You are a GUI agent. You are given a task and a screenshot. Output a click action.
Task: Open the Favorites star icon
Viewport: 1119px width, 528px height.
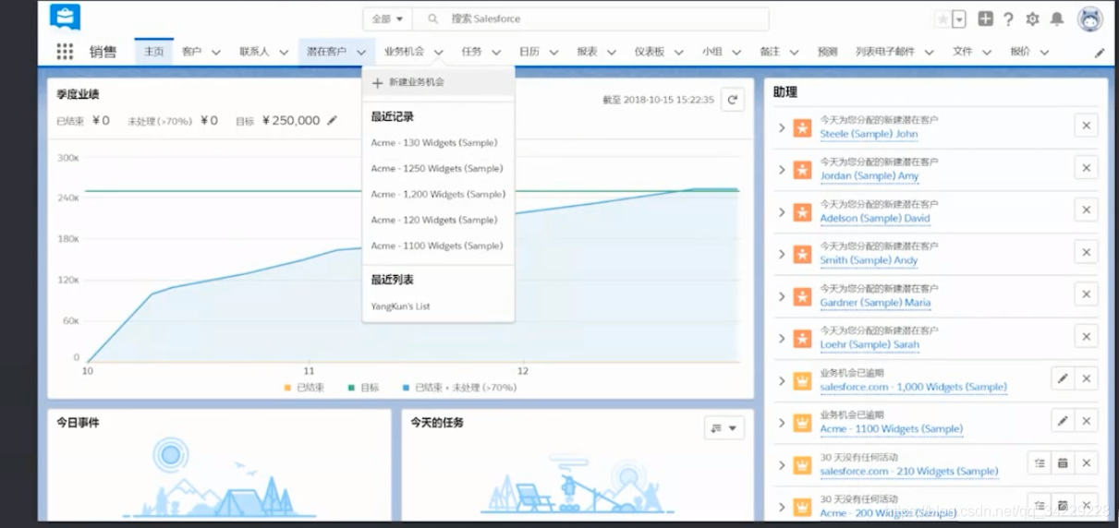coord(942,18)
